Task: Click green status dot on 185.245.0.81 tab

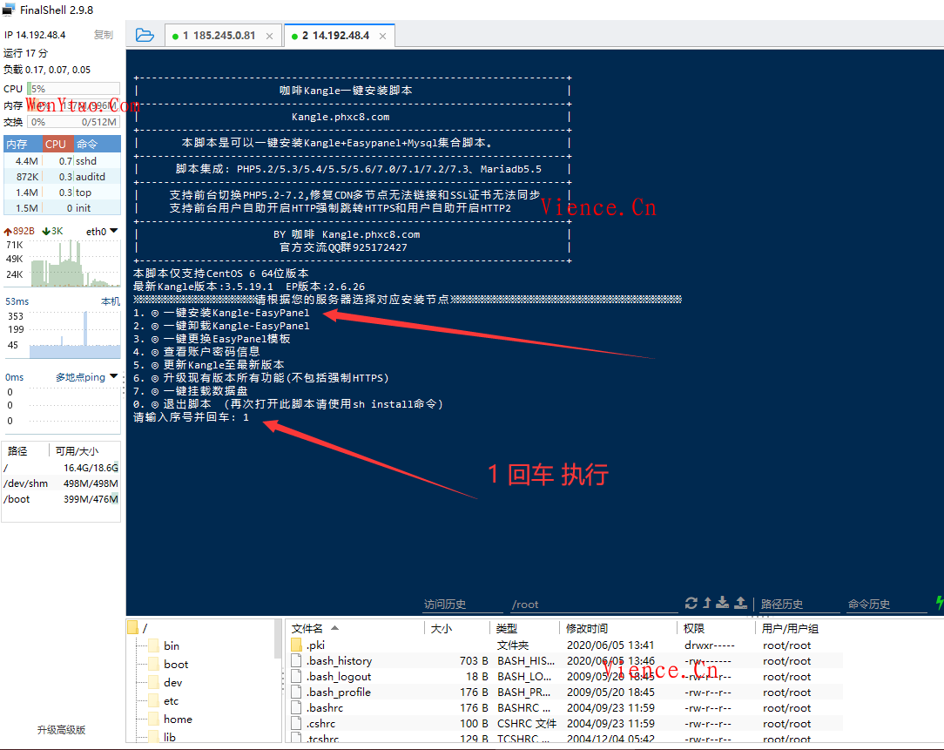Action: coord(175,36)
